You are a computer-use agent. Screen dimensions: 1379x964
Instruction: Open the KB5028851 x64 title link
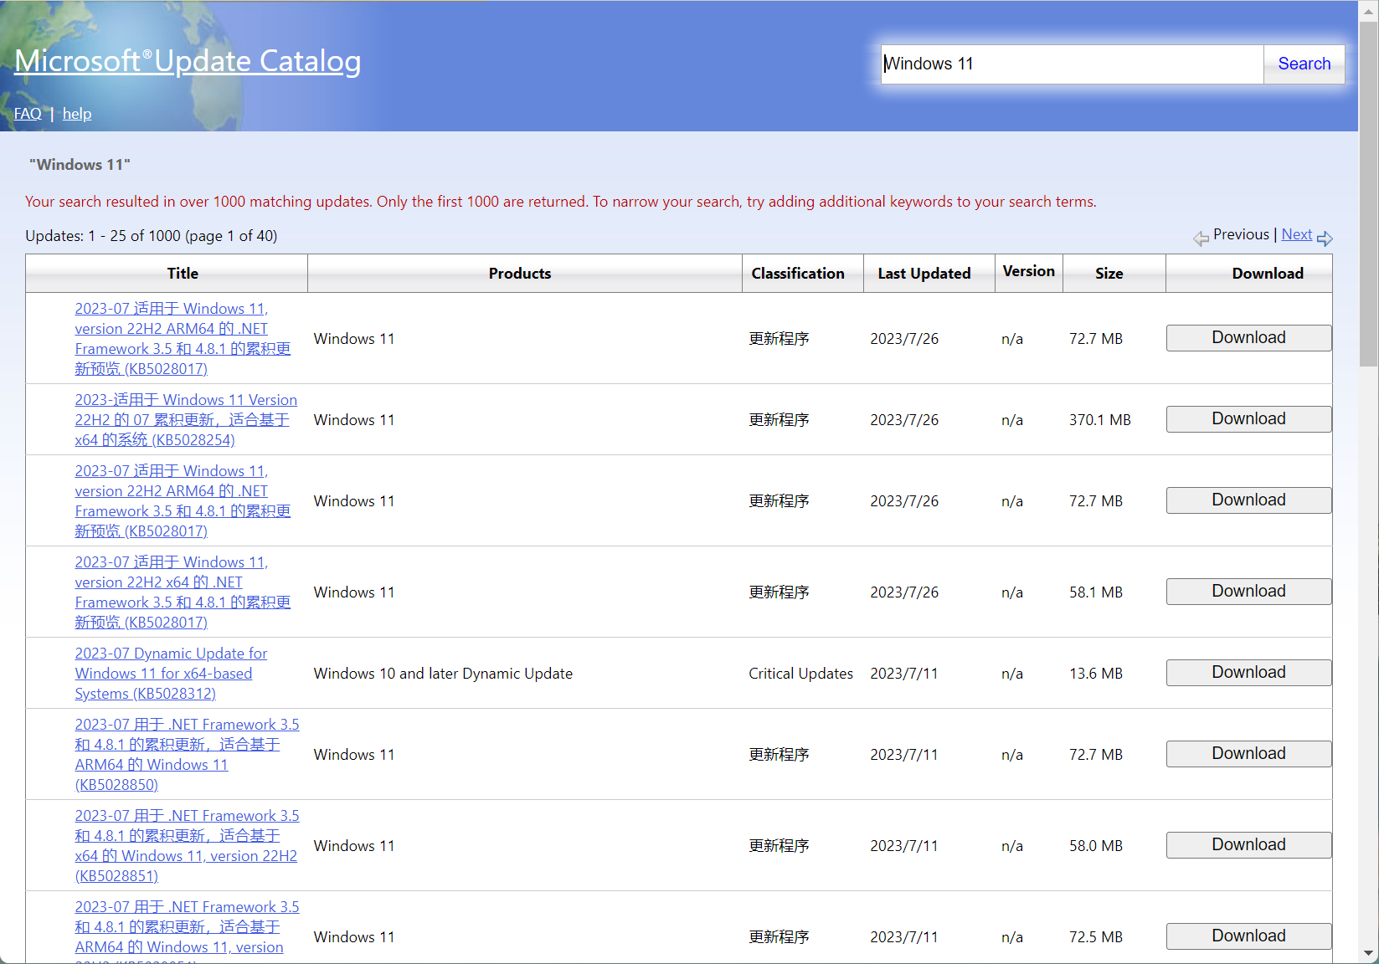(x=187, y=846)
